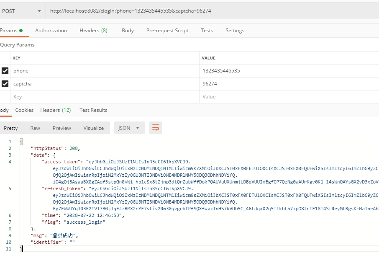Open the Pre-request Script tab

[x=167, y=31]
